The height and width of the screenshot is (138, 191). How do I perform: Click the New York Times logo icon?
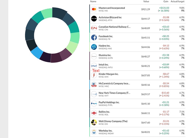coord(94,94)
